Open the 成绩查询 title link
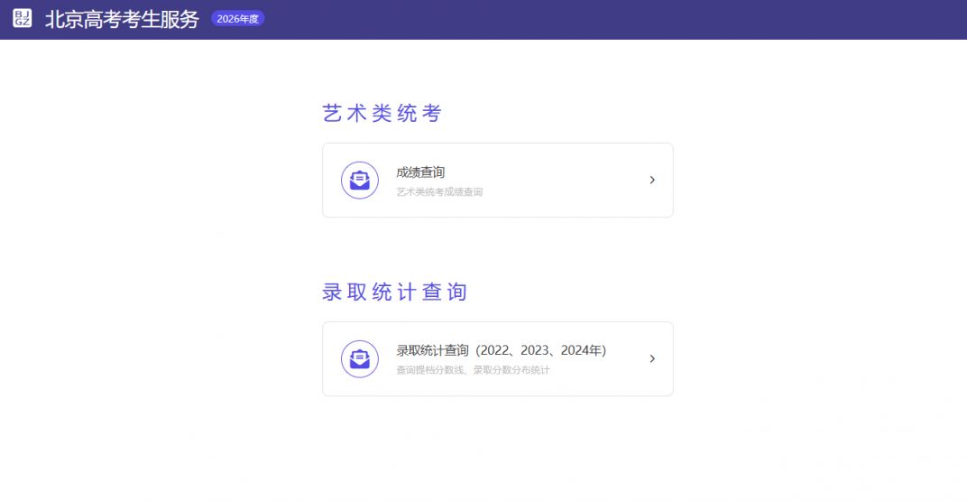Image resolution: width=967 pixels, height=501 pixels. (420, 172)
